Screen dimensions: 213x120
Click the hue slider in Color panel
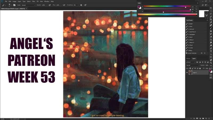point(167,6)
